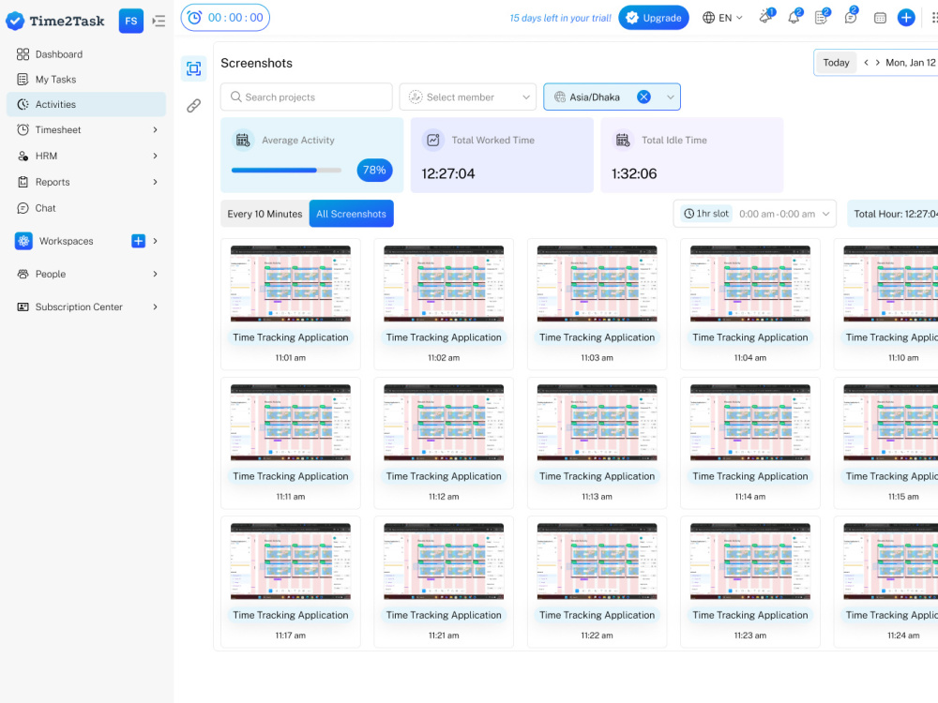Select the screenshots view icon

point(193,68)
